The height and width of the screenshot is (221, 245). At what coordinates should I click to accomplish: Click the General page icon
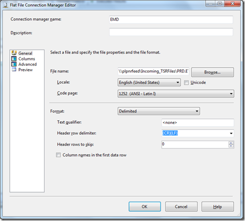14,53
